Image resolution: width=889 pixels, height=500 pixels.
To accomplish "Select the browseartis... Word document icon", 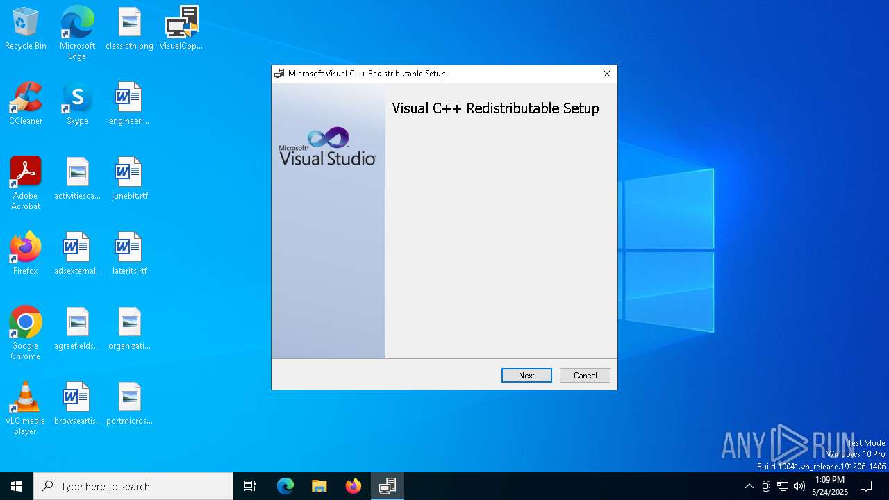I will point(77,404).
